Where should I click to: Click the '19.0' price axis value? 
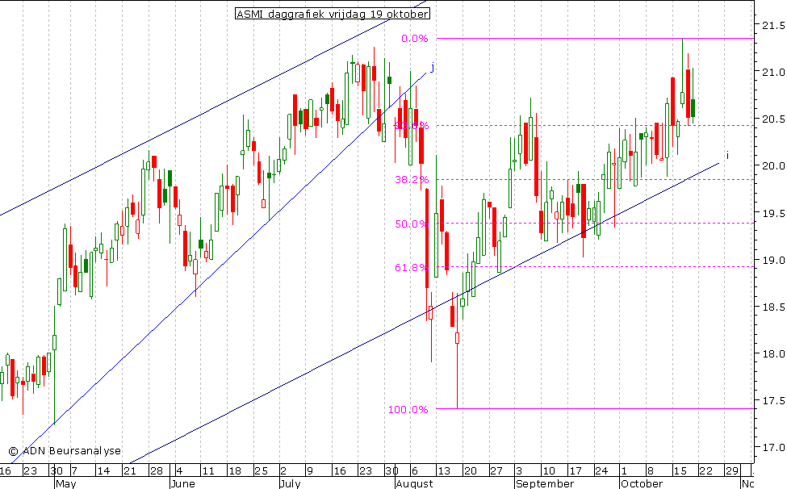coord(773,260)
